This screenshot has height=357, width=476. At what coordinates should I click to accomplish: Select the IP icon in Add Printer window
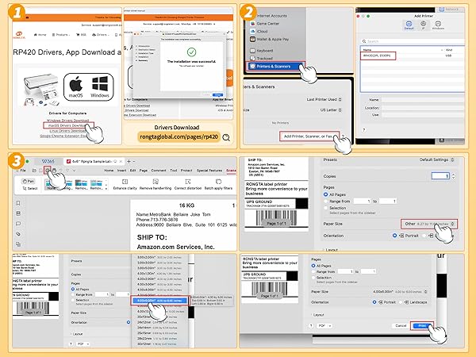pos(423,24)
